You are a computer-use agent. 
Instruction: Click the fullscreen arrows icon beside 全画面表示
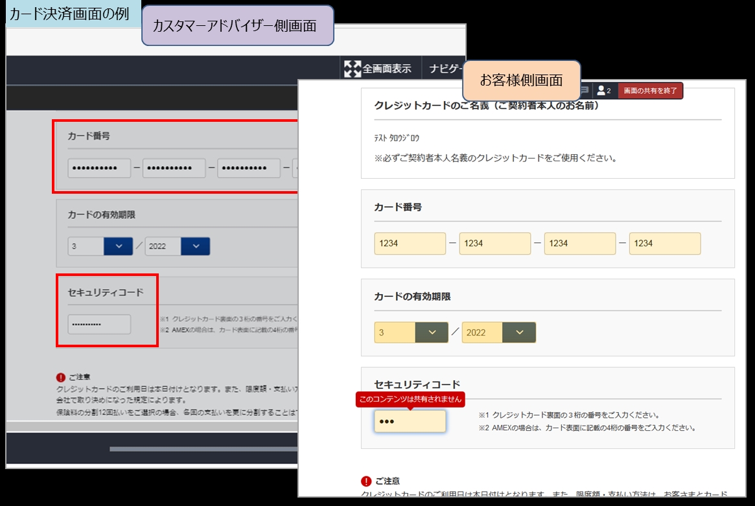click(x=351, y=67)
